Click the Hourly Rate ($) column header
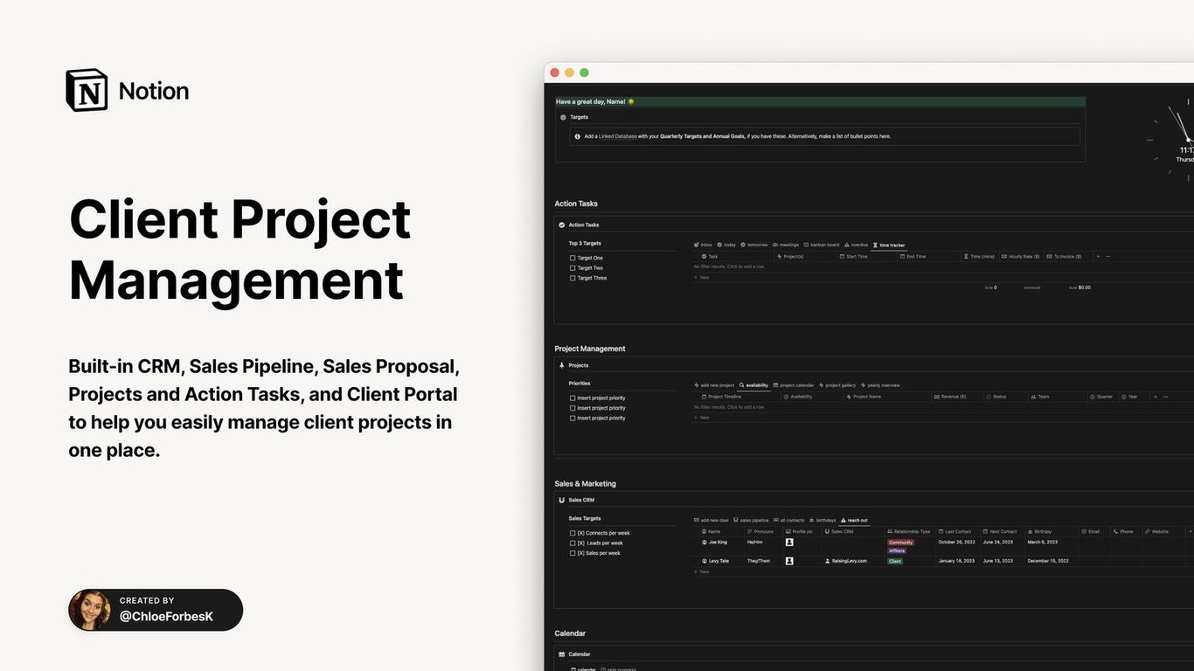 pos(1021,256)
